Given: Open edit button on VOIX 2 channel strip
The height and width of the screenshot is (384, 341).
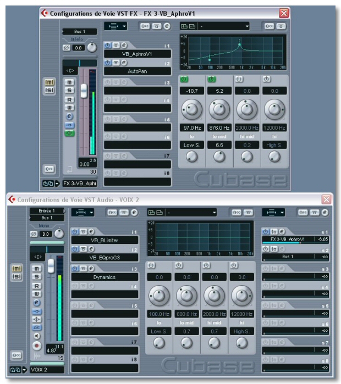Looking at the screenshot, I should click(36, 303).
